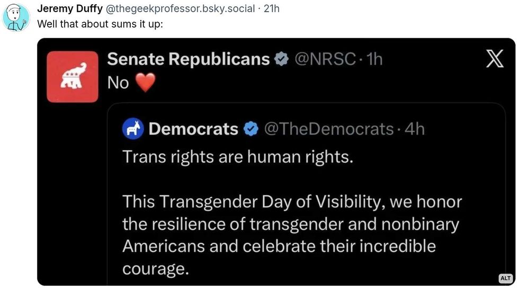Click the "Senate Republicans" account name

coord(189,59)
